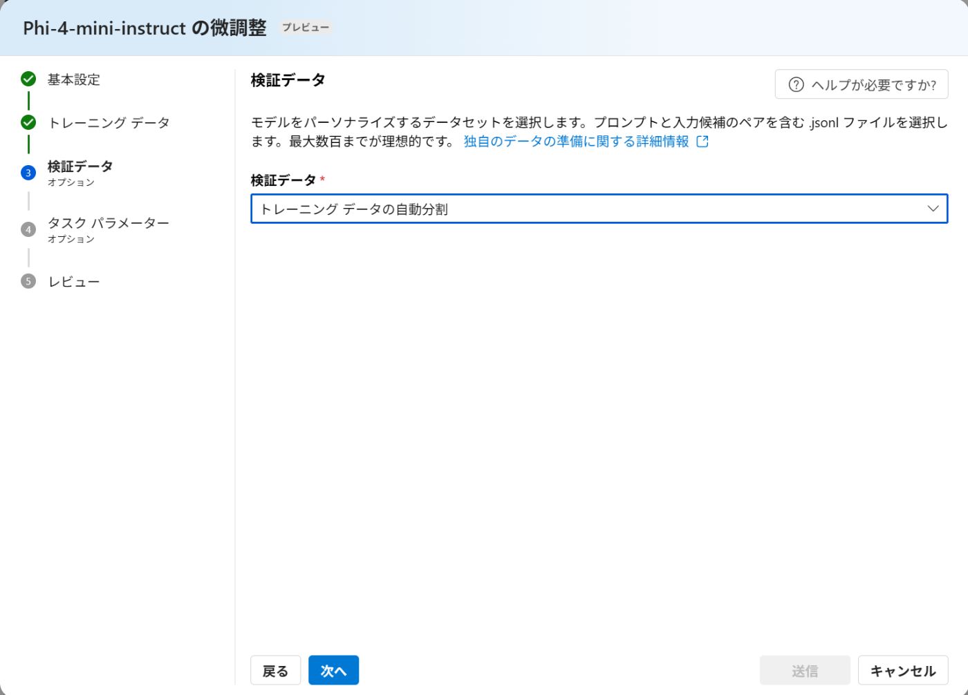Click the 次へ button
The width and height of the screenshot is (968, 695).
[x=333, y=670]
